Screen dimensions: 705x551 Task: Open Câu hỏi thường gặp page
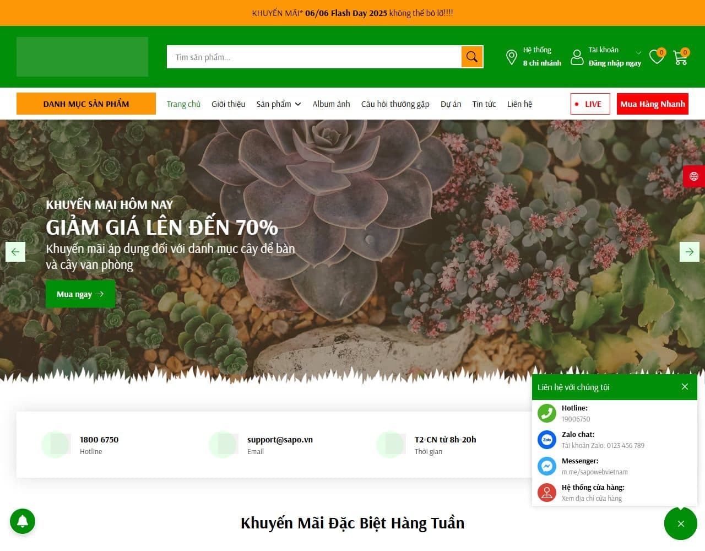395,104
